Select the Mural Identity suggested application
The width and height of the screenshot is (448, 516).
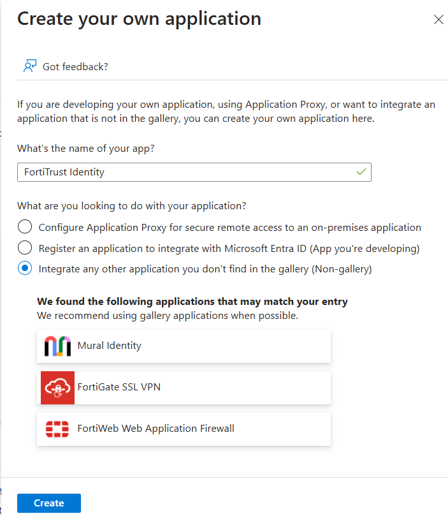[x=184, y=347]
